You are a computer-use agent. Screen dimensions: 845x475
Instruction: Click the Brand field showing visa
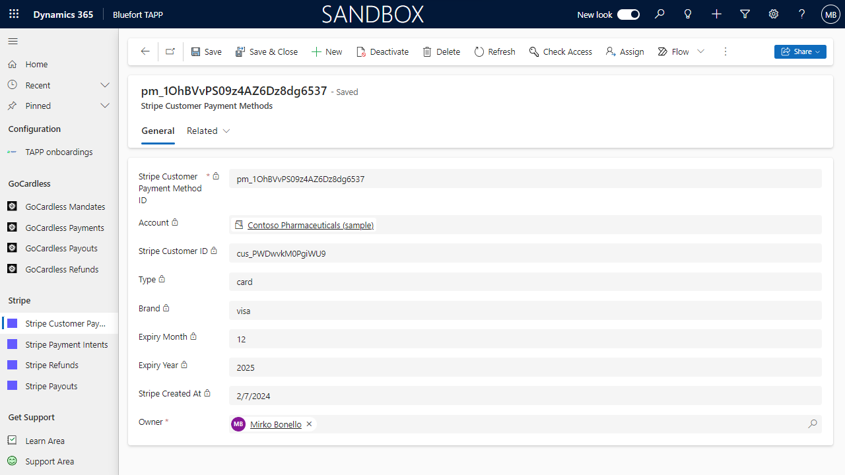tap(525, 311)
